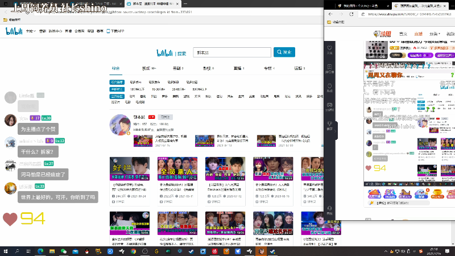Viewport: 455px width, 256px height.
Task: Open bookmarks folder in Douyu browser window
Action: (336, 22)
